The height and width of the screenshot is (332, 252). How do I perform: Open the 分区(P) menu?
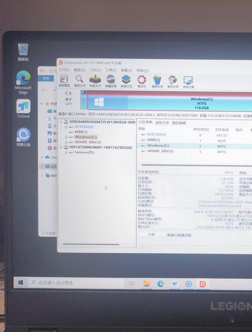point(95,70)
